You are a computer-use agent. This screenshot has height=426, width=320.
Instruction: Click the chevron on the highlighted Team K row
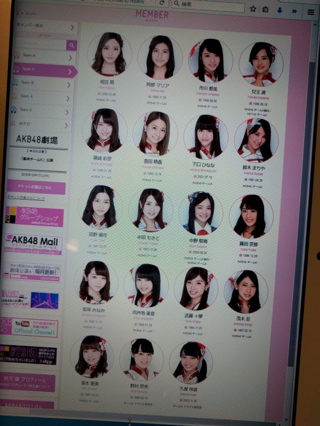tap(70, 71)
